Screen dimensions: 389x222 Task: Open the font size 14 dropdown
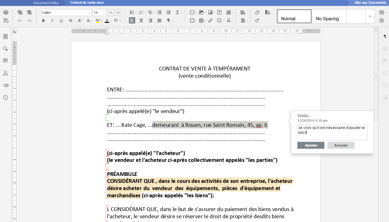[x=104, y=13]
